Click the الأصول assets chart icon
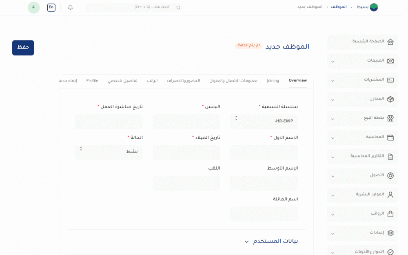This screenshot has height=255, width=408. click(x=390, y=175)
